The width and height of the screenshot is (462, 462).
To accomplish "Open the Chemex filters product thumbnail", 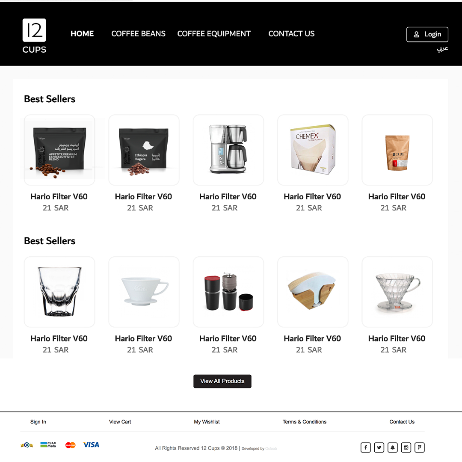I will coord(313,150).
